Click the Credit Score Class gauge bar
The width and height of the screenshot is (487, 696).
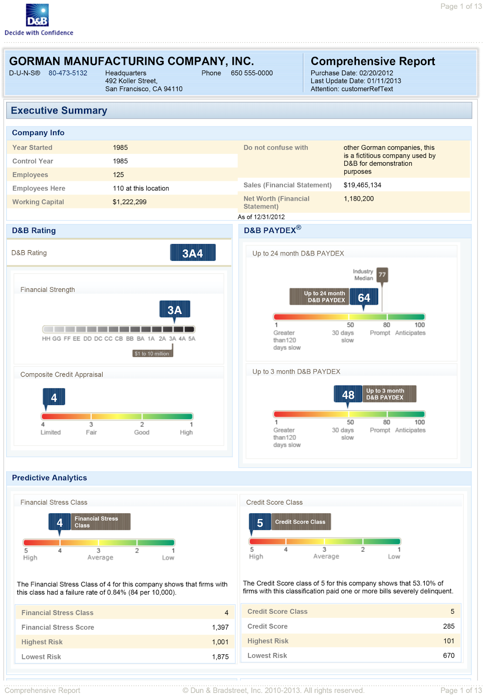pos(325,542)
